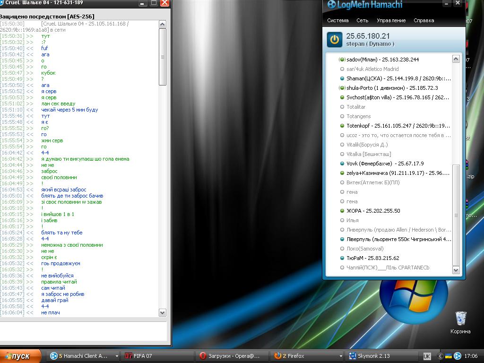Screen dimensions: 484x363
Task: Open the Справка menu in Hamachi
Action: click(424, 20)
